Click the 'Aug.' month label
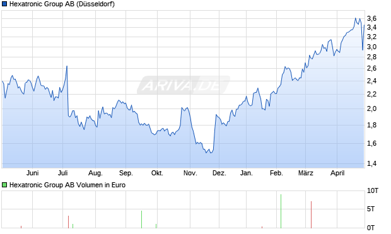This screenshot has width=391, height=234. [95, 173]
